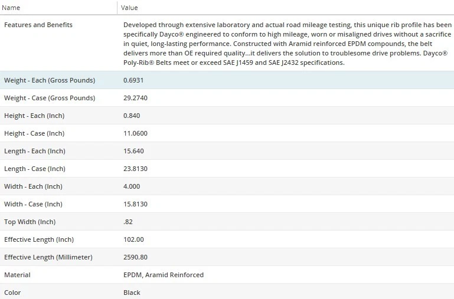Select the Black color value
The image size is (454, 299).
click(x=132, y=293)
